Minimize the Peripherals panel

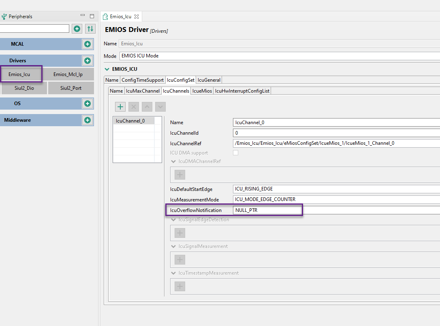[x=83, y=16]
